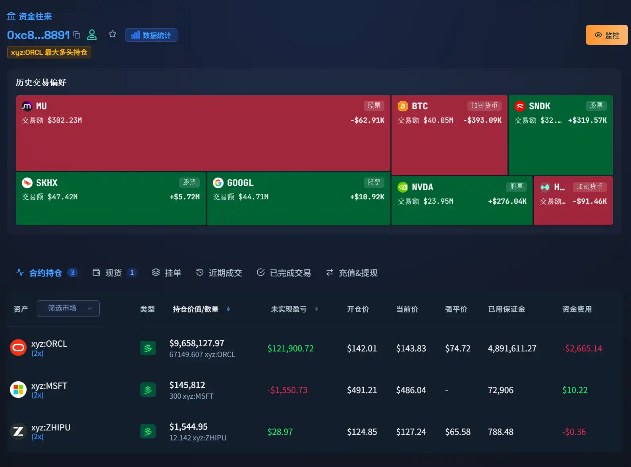This screenshot has width=631, height=467.
Task: Click the 加密货币 tag on BTC tile
Action: pos(484,106)
